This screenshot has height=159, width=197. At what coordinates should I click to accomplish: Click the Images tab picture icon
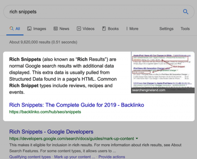(29, 28)
